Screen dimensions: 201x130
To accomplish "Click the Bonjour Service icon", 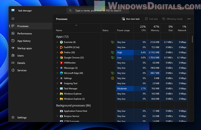I will pos(61,116).
